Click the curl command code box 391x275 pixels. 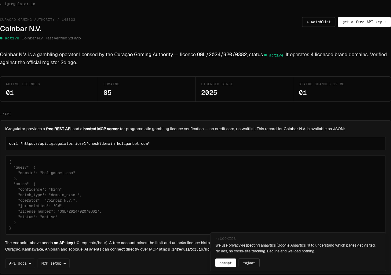tap(195, 144)
